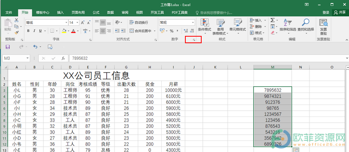The height and width of the screenshot is (152, 349).
Task: Open the font name dropdown 等线
Action: click(x=66, y=23)
